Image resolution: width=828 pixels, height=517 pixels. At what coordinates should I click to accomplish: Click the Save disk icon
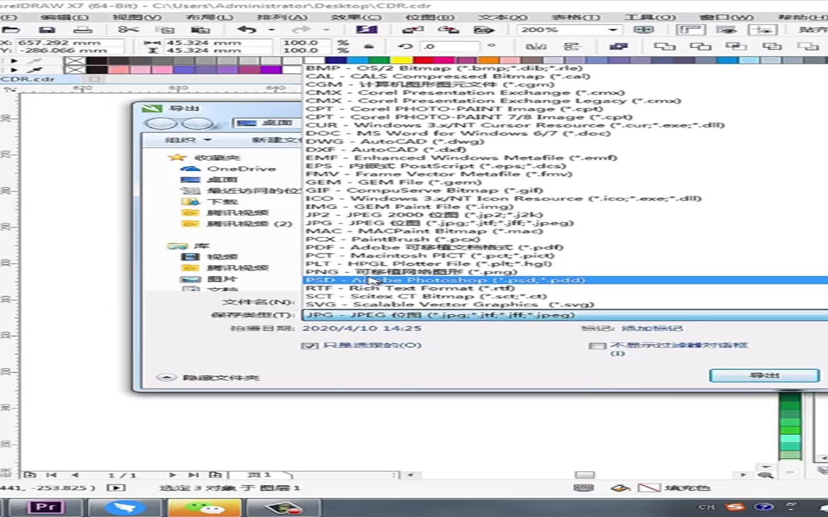point(46,30)
